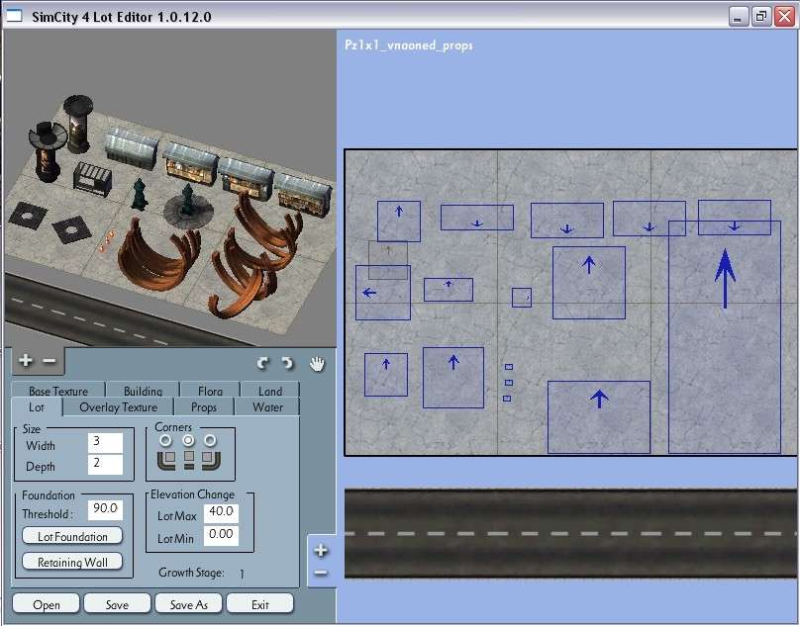Select the hand pan tool
This screenshot has height=626, width=800.
[317, 364]
